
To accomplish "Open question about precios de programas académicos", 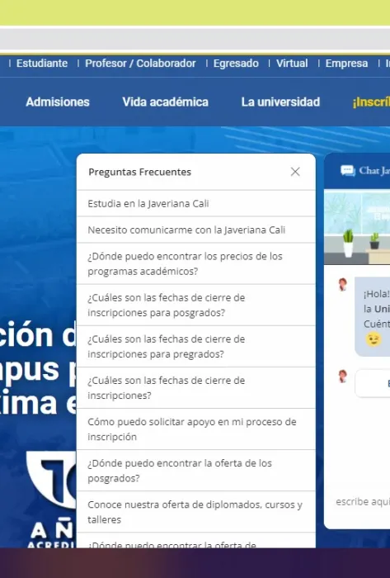I will coord(196,263).
